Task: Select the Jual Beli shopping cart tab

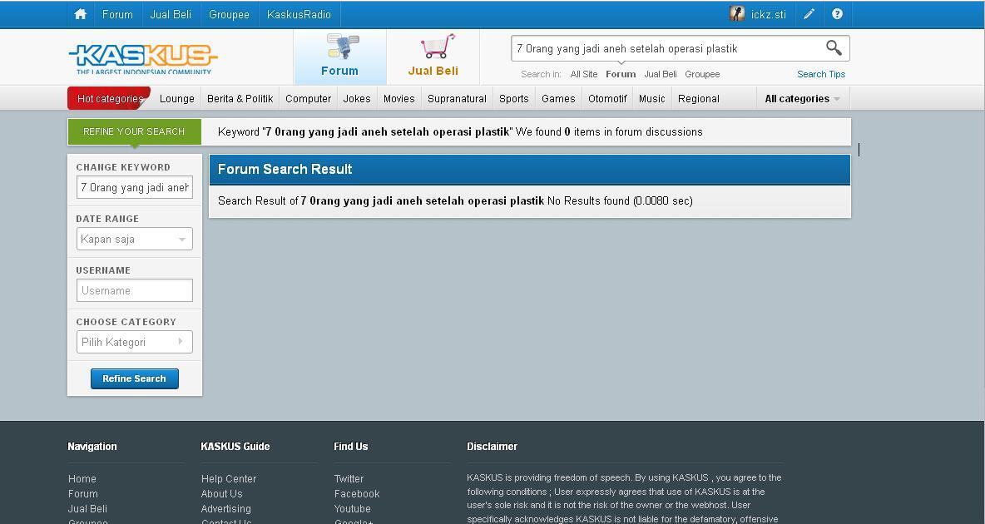Action: point(433,57)
